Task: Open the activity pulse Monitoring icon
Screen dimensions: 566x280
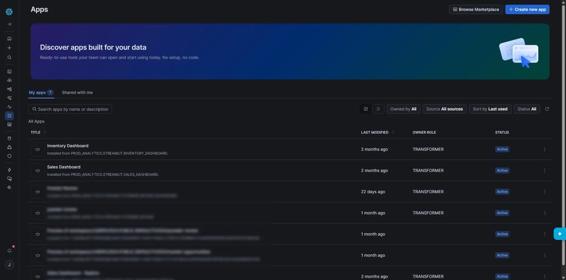Action: pyautogui.click(x=9, y=107)
